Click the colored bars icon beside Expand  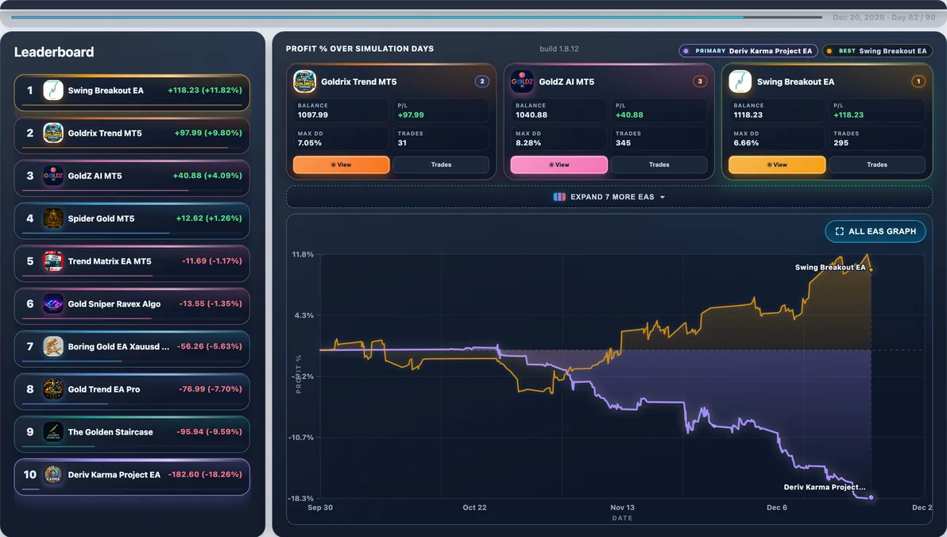559,197
